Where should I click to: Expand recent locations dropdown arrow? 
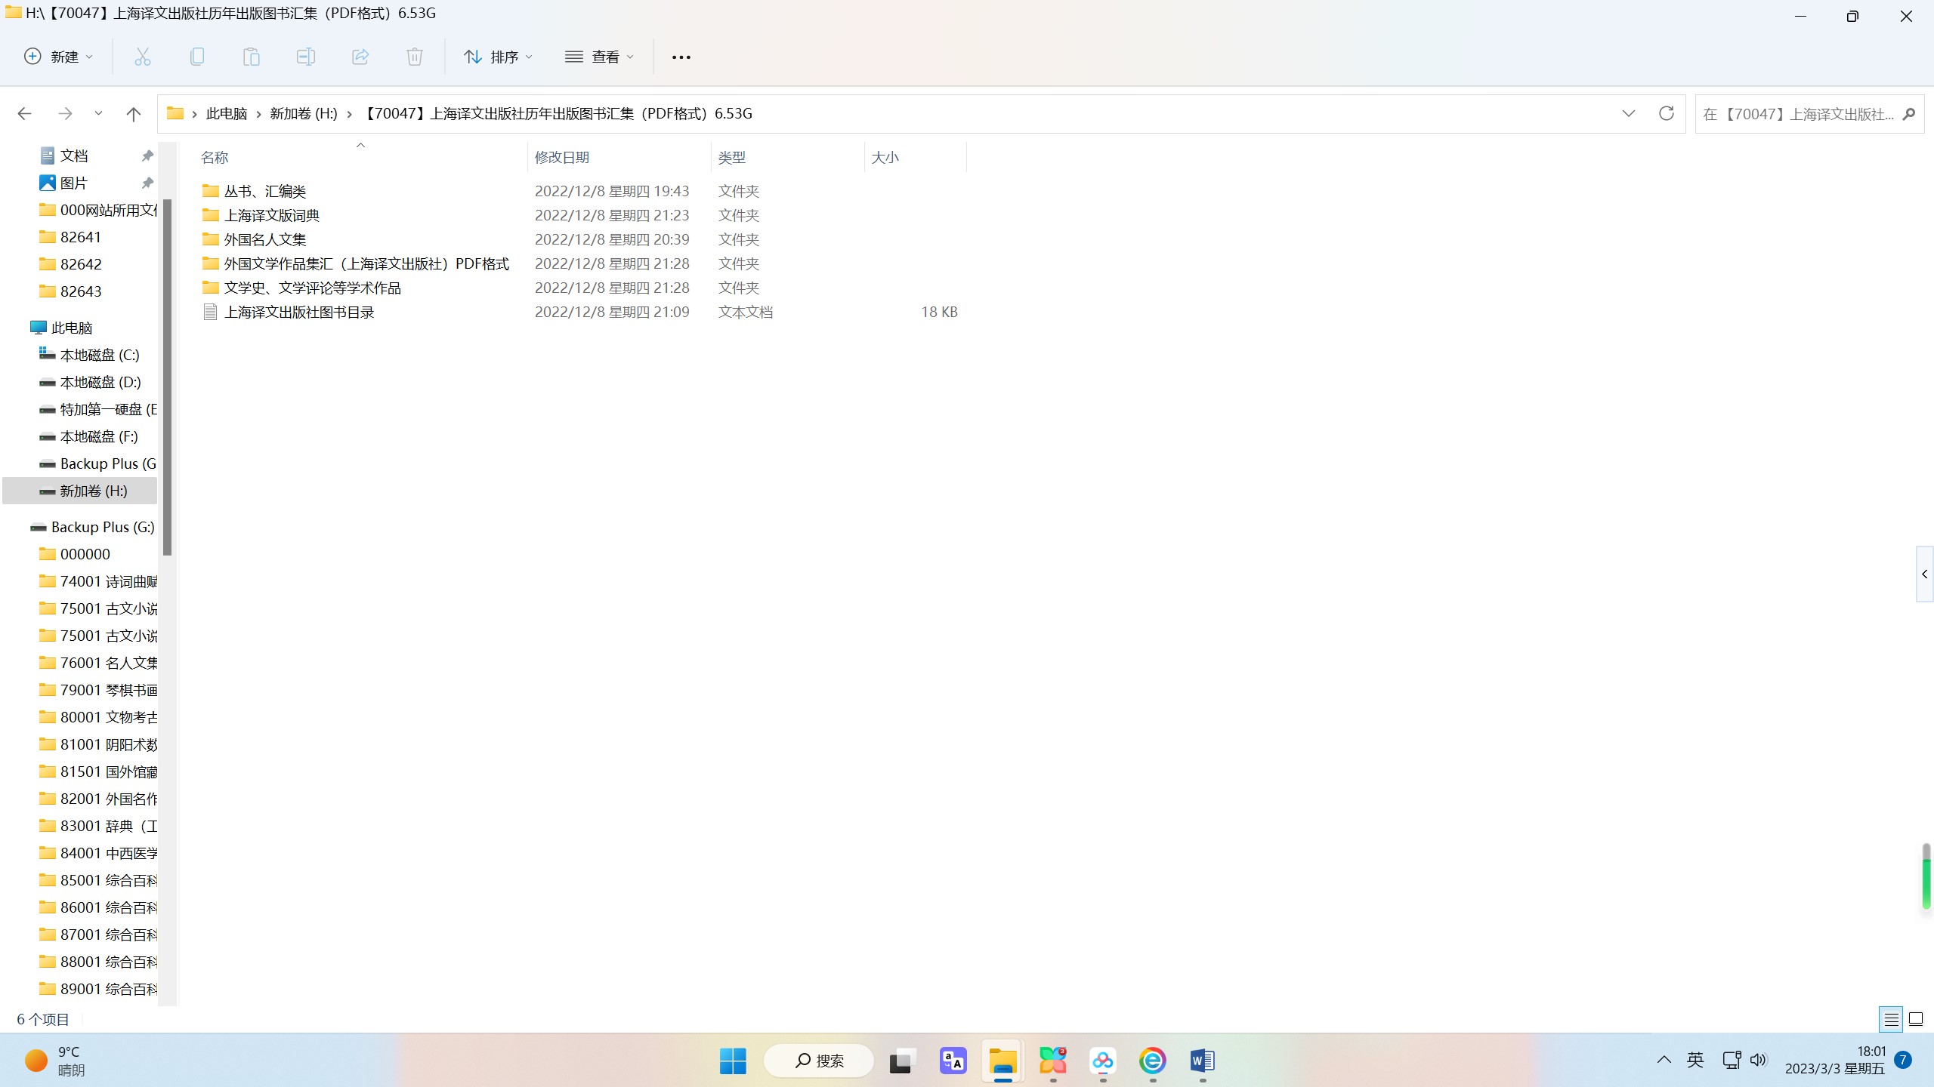[x=98, y=114]
